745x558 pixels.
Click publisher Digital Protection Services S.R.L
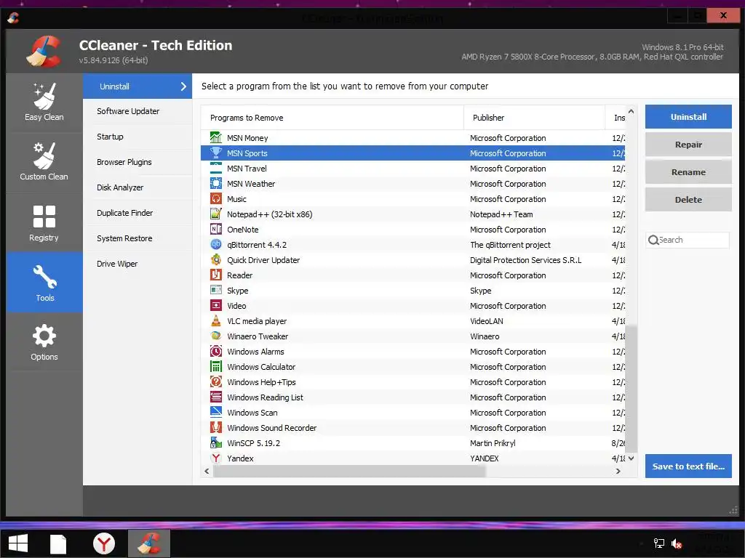(x=525, y=260)
